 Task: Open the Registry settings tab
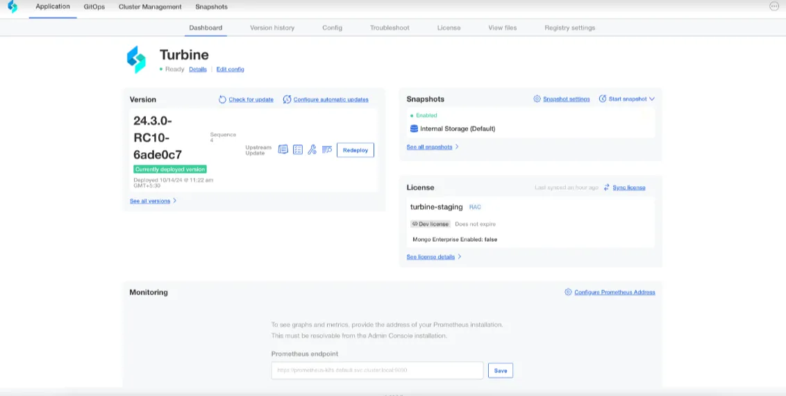[x=570, y=28]
